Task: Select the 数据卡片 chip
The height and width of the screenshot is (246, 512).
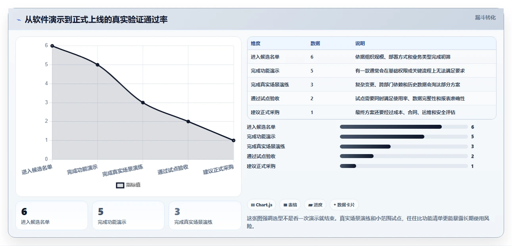Action: click(x=344, y=205)
